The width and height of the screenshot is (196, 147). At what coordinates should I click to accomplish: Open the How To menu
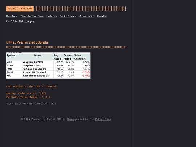point(11,16)
